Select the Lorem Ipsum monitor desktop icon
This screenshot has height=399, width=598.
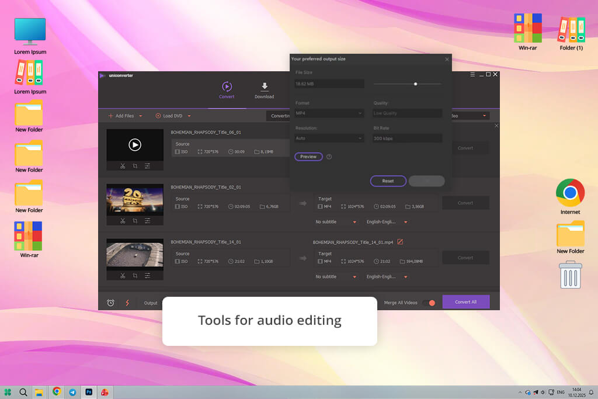[30, 36]
